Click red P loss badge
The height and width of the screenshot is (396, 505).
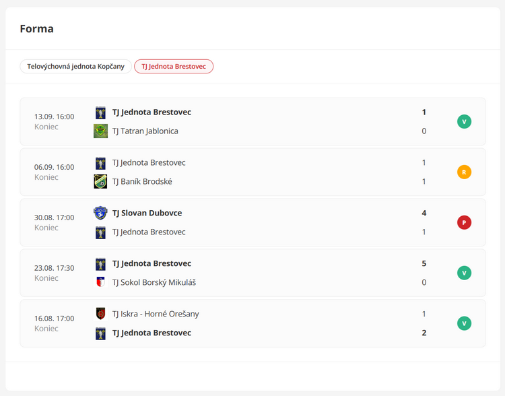[464, 223]
